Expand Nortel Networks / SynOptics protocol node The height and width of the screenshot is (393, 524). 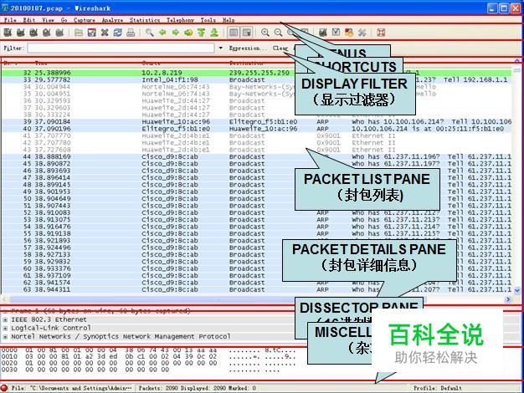click(x=5, y=337)
